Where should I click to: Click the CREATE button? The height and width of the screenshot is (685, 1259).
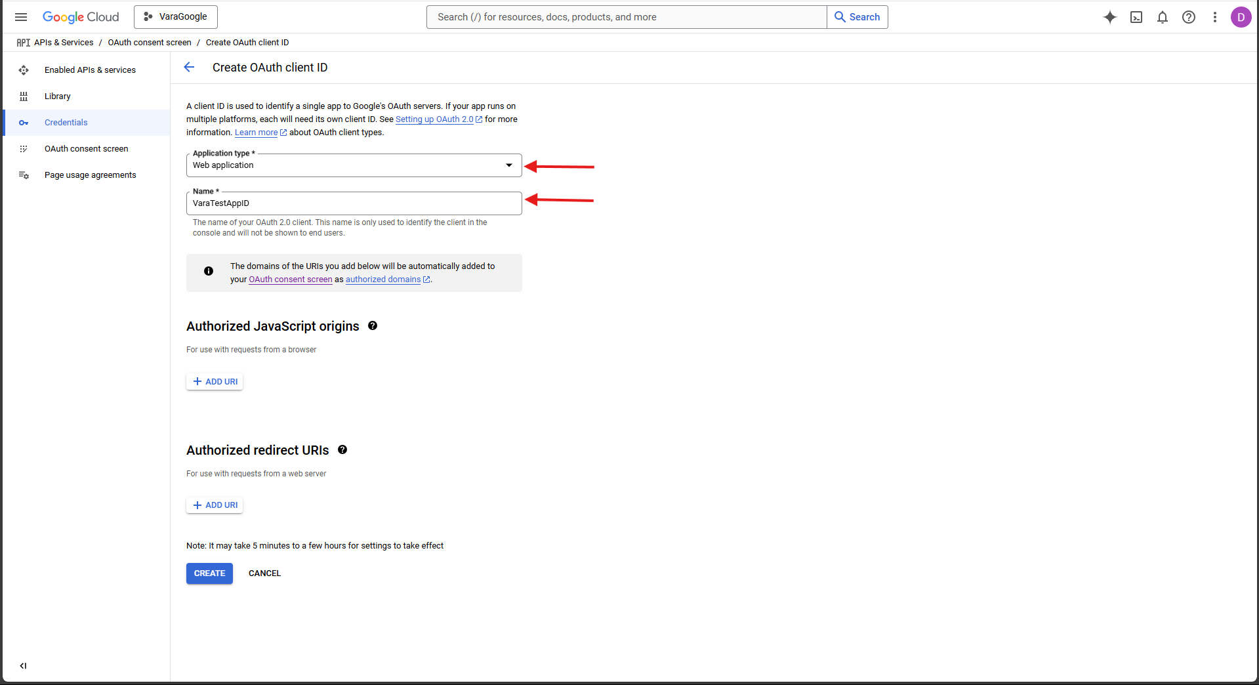210,573
